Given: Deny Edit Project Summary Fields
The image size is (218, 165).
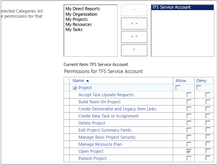Looking at the screenshot, I should 208,130.
